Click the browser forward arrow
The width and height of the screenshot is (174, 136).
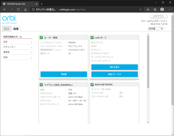tap(11, 10)
